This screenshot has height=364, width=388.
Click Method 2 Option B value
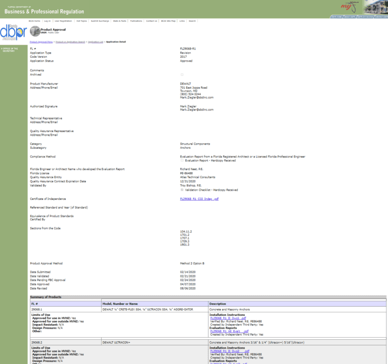click(x=192, y=263)
